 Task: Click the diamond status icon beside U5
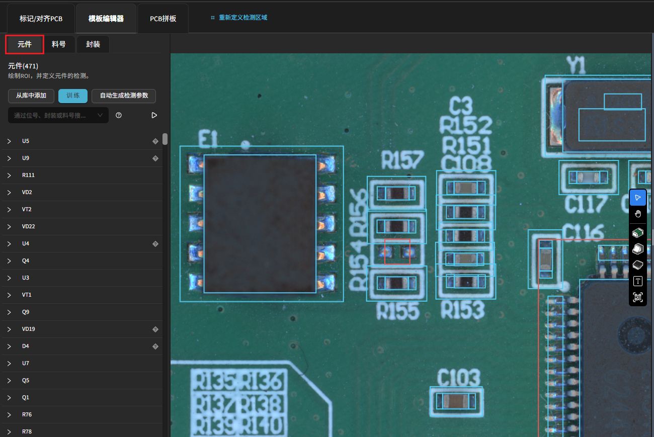point(155,141)
